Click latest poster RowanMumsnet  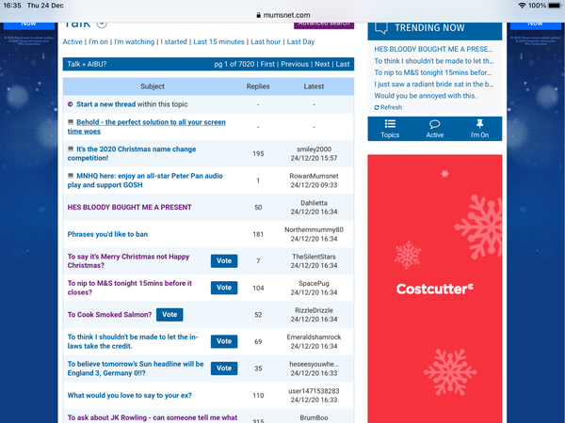click(314, 176)
